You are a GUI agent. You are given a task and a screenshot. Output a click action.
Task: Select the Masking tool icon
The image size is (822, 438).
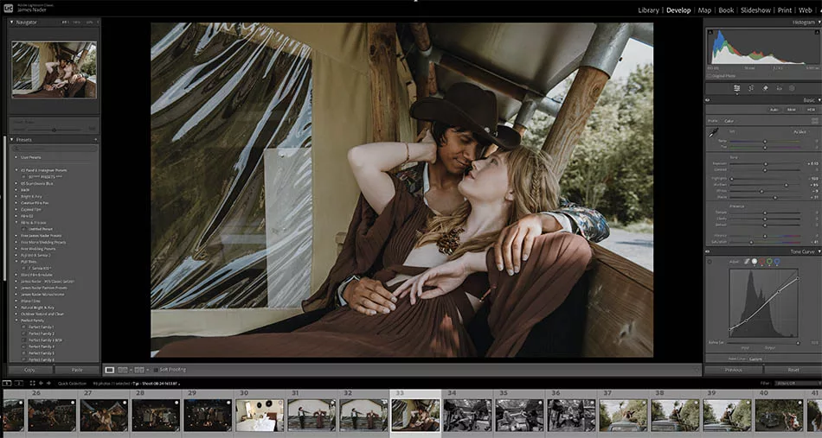(792, 88)
